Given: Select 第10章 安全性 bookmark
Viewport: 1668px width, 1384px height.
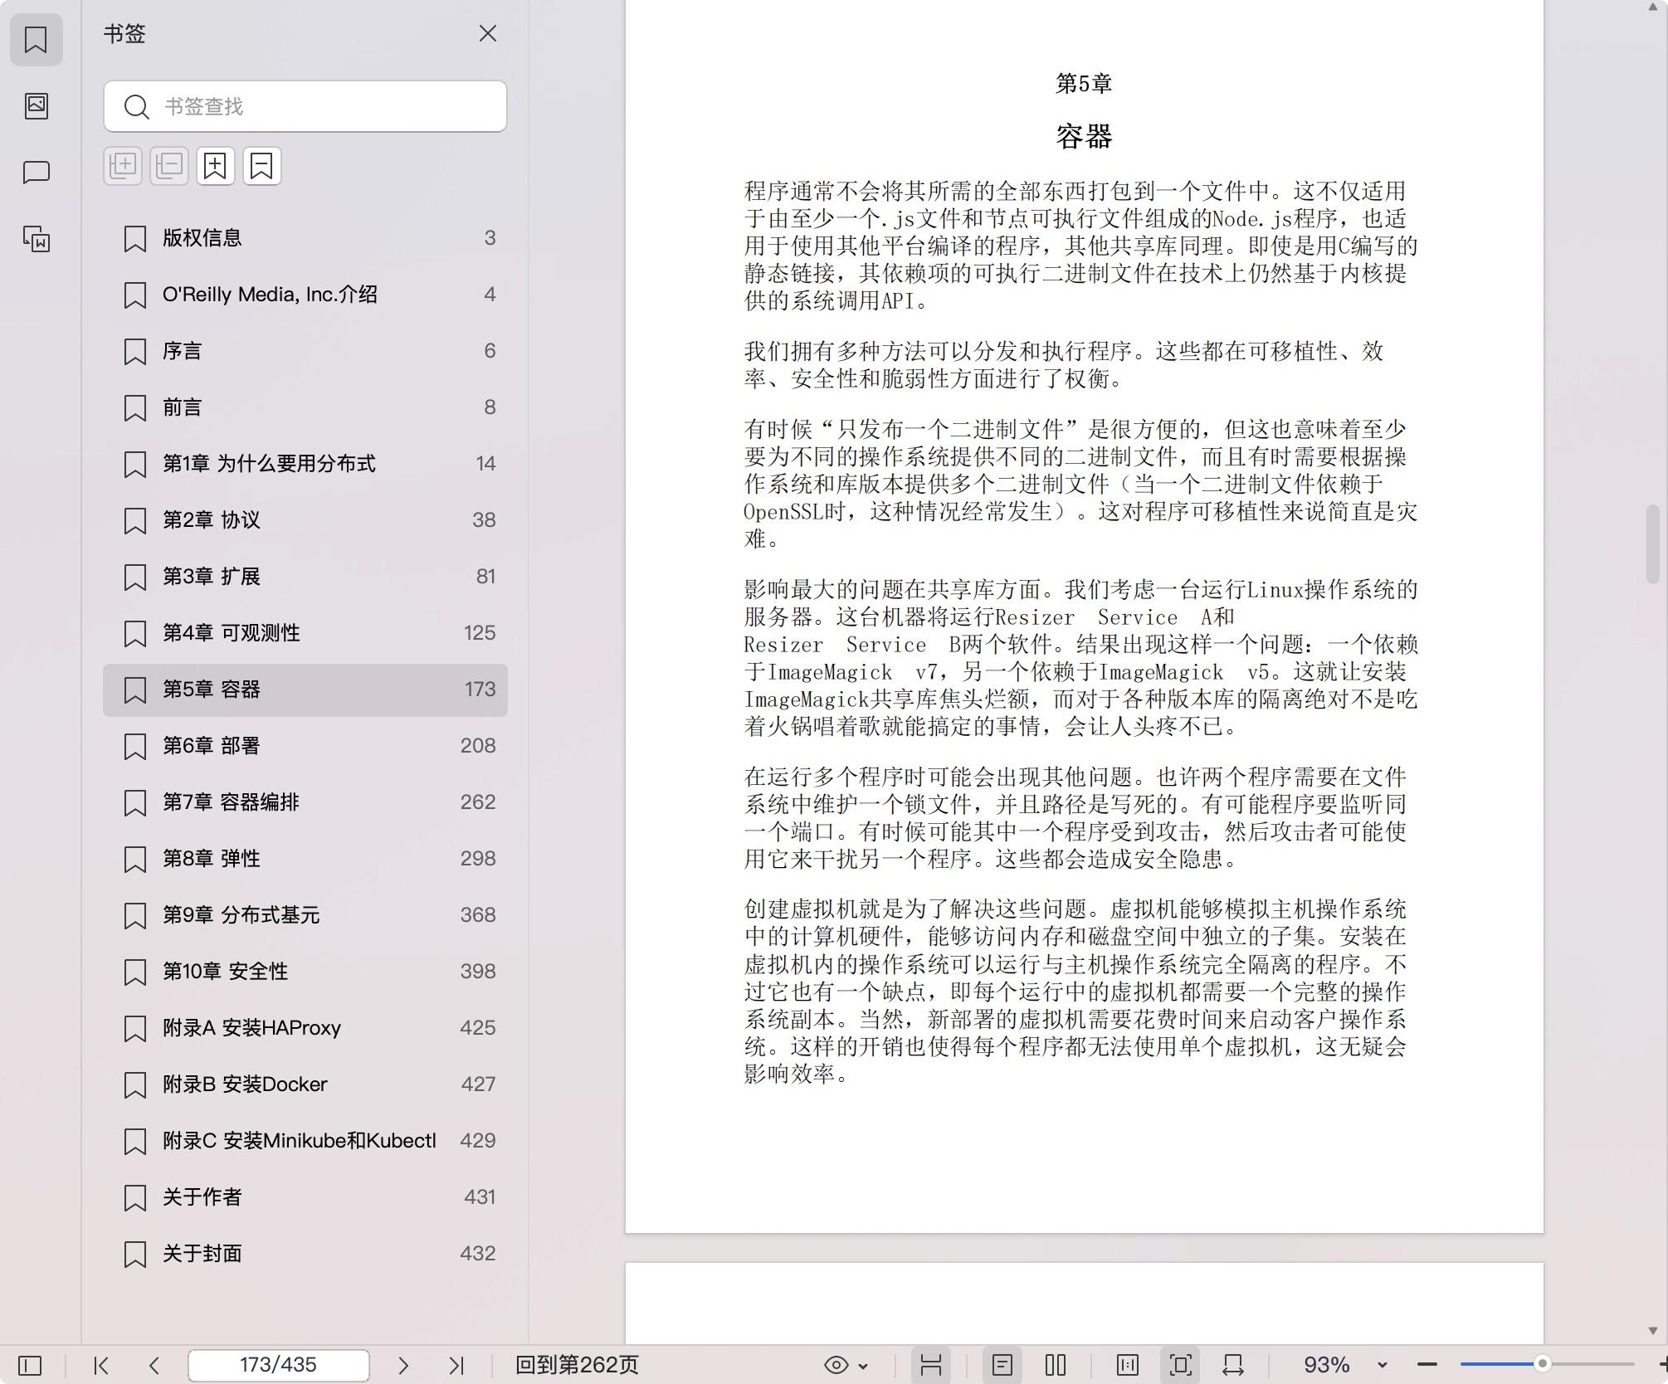Looking at the screenshot, I should coord(305,972).
